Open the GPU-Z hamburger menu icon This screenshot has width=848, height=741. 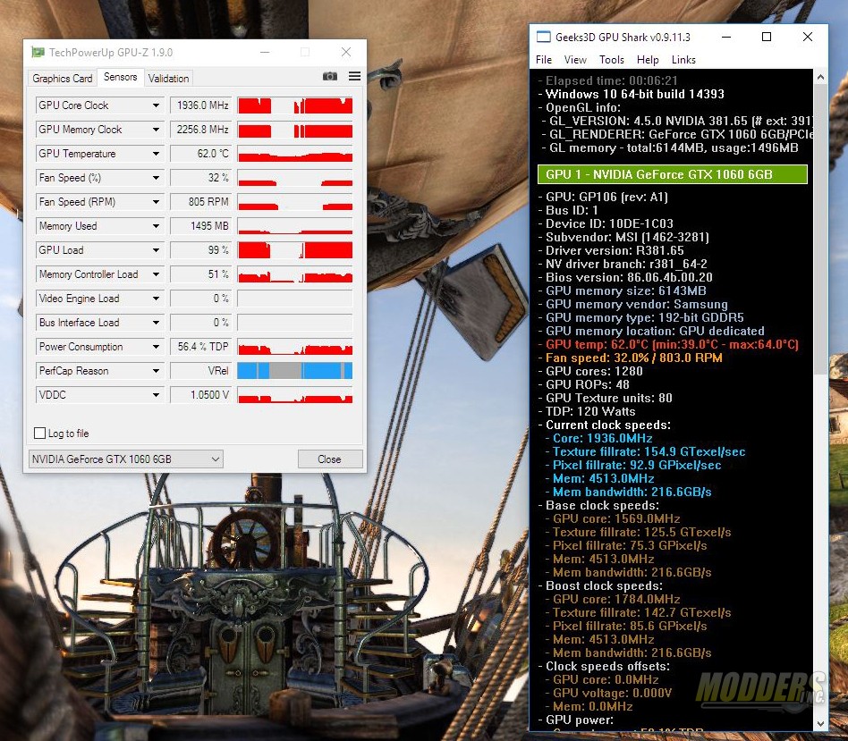[355, 76]
